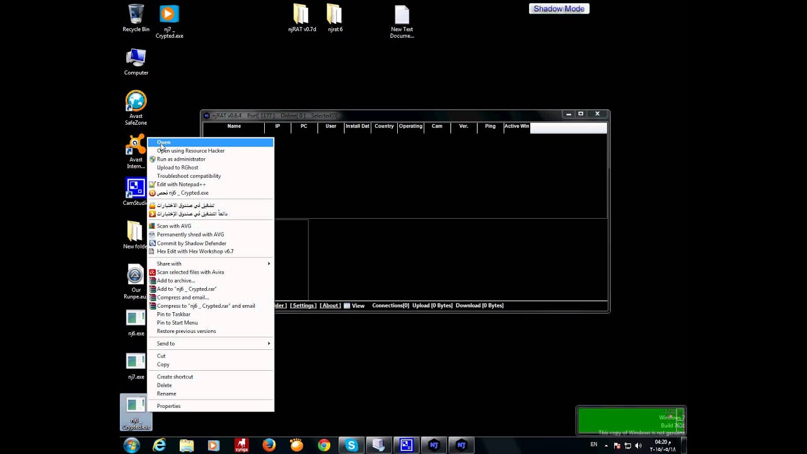Screen dimensions: 807x454
Task: Expand the Send to submenu
Action: coord(211,344)
